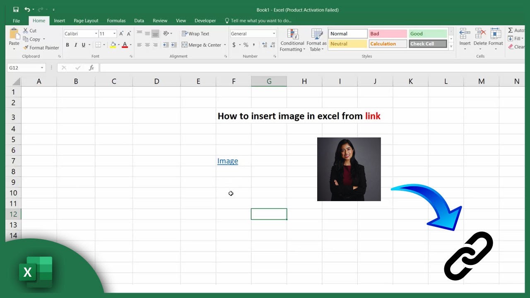Apply the Good cell style
This screenshot has height=298, width=530.
(x=428, y=34)
